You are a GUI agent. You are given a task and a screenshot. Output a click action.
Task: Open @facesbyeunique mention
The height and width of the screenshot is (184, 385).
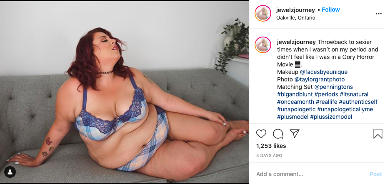pos(324,72)
